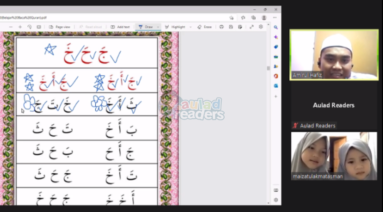
Task: Select the Highlight tool
Action: pos(175,27)
